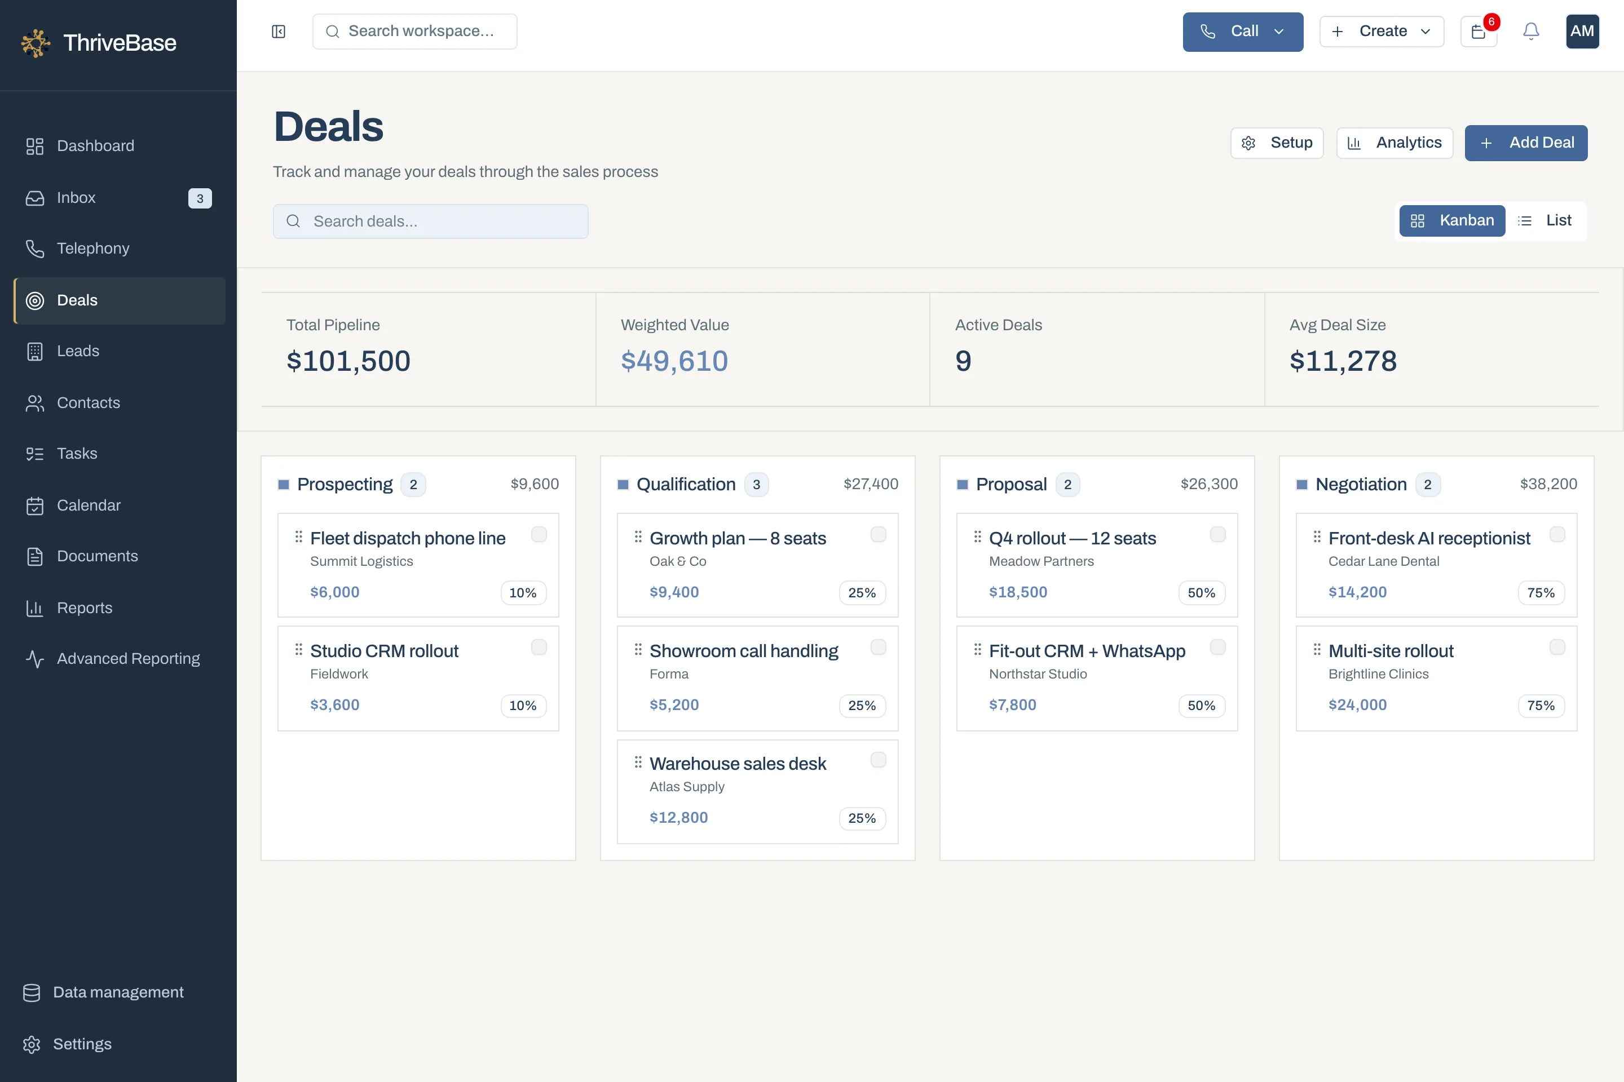Screen dimensions: 1624x1082
Task: Click the Proposal stage color square
Action: [x=963, y=485]
